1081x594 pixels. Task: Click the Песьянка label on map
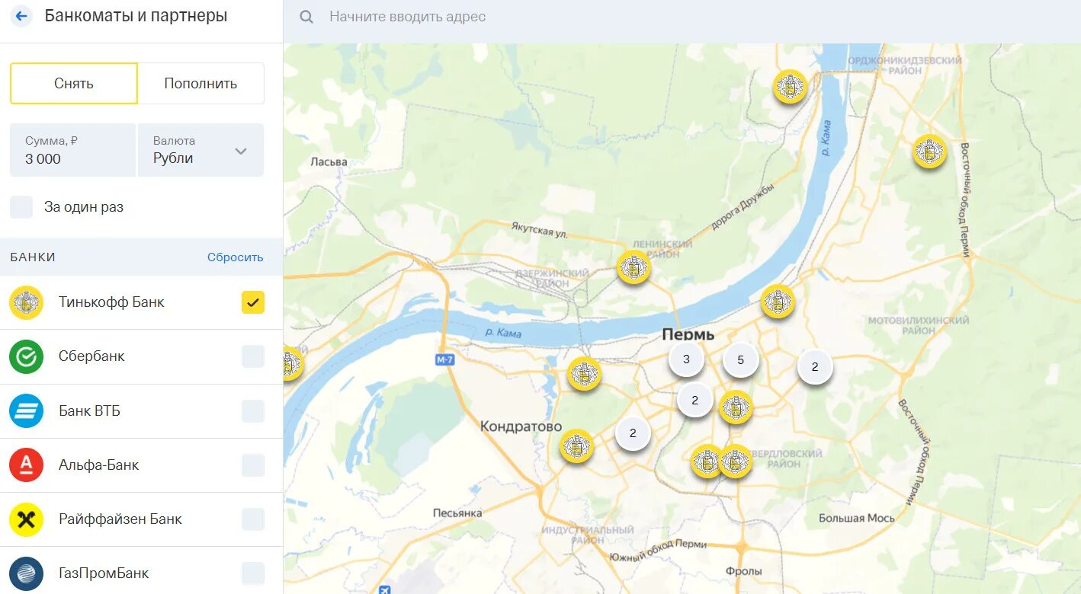point(457,513)
